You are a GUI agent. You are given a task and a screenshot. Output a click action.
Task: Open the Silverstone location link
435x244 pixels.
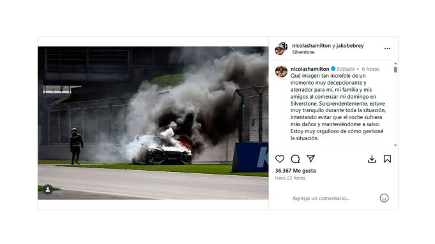303,52
